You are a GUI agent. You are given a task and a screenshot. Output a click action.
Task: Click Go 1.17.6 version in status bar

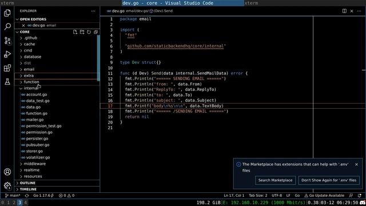[x=43, y=196]
